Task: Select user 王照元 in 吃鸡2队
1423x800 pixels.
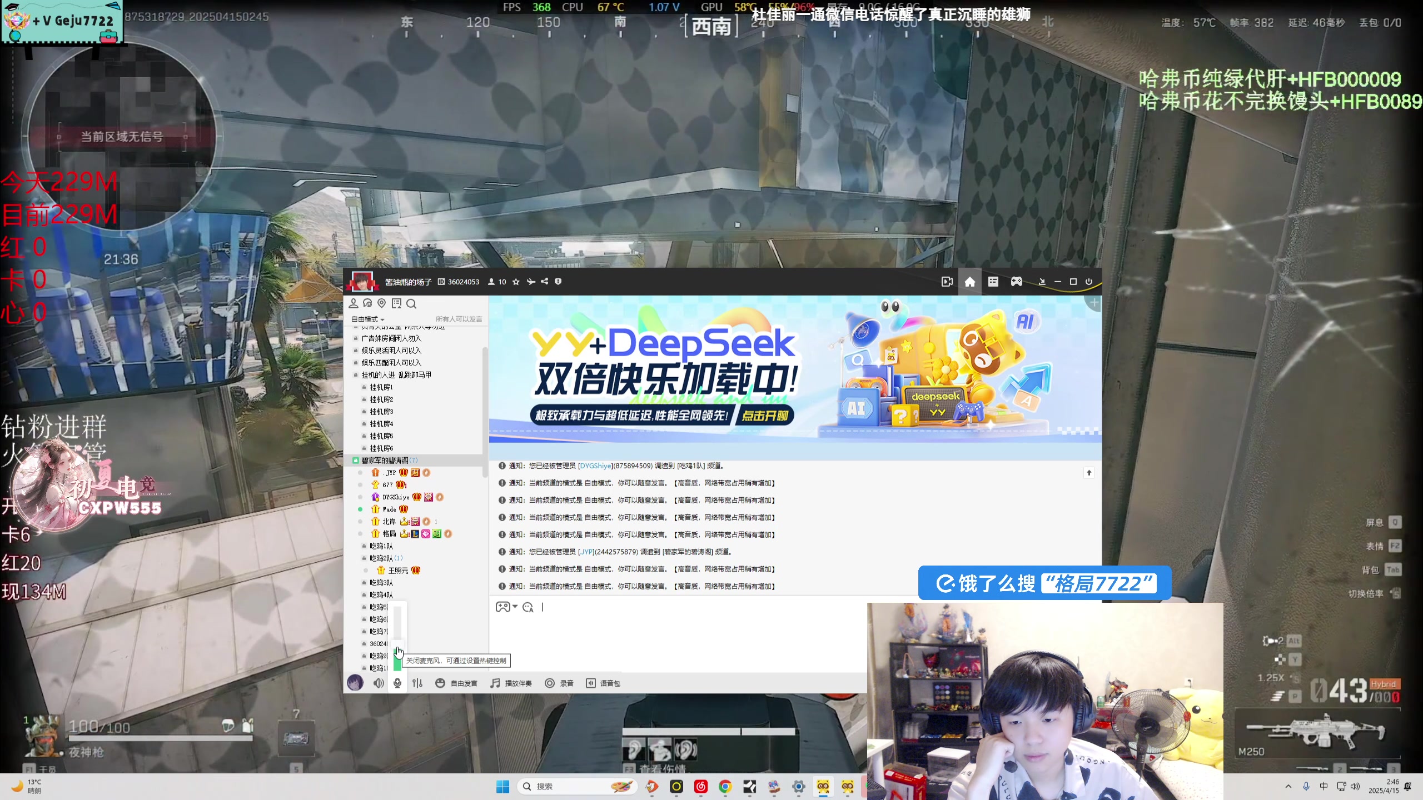Action: pyautogui.click(x=399, y=571)
